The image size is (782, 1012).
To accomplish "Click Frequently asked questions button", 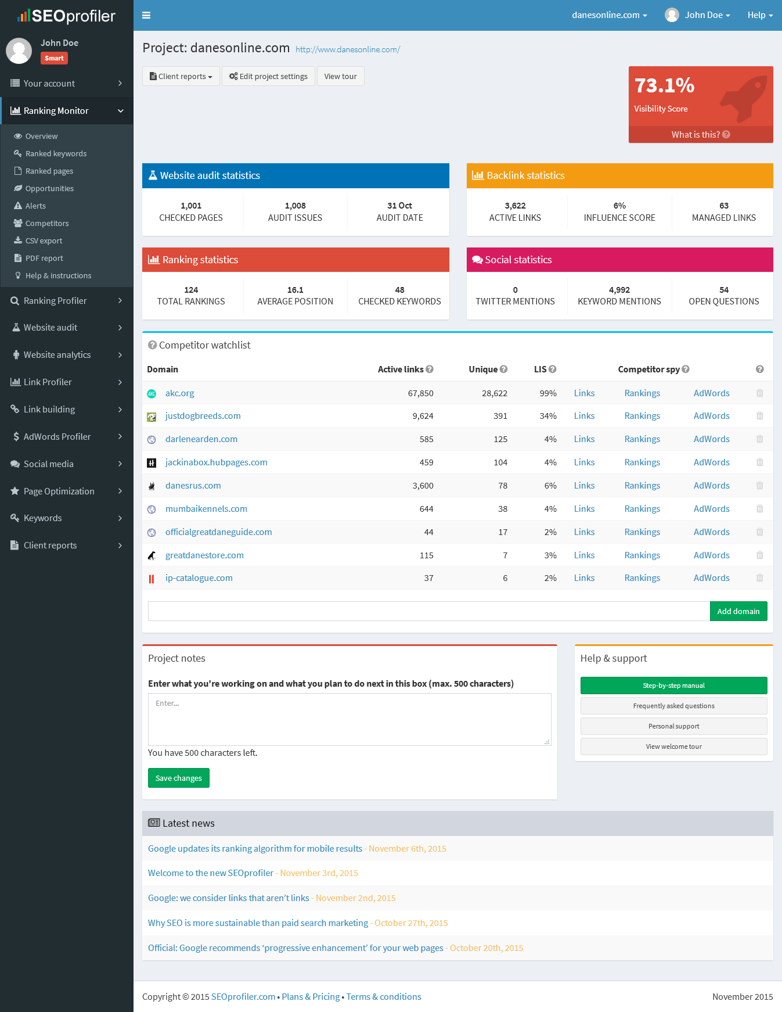I will (x=673, y=706).
